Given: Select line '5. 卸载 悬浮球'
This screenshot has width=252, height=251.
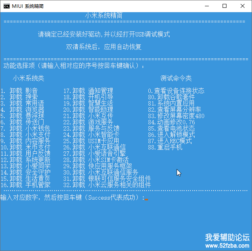Looking at the screenshot, I should click(x=22, y=116).
